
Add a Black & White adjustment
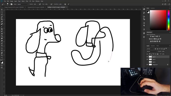point(154,39)
